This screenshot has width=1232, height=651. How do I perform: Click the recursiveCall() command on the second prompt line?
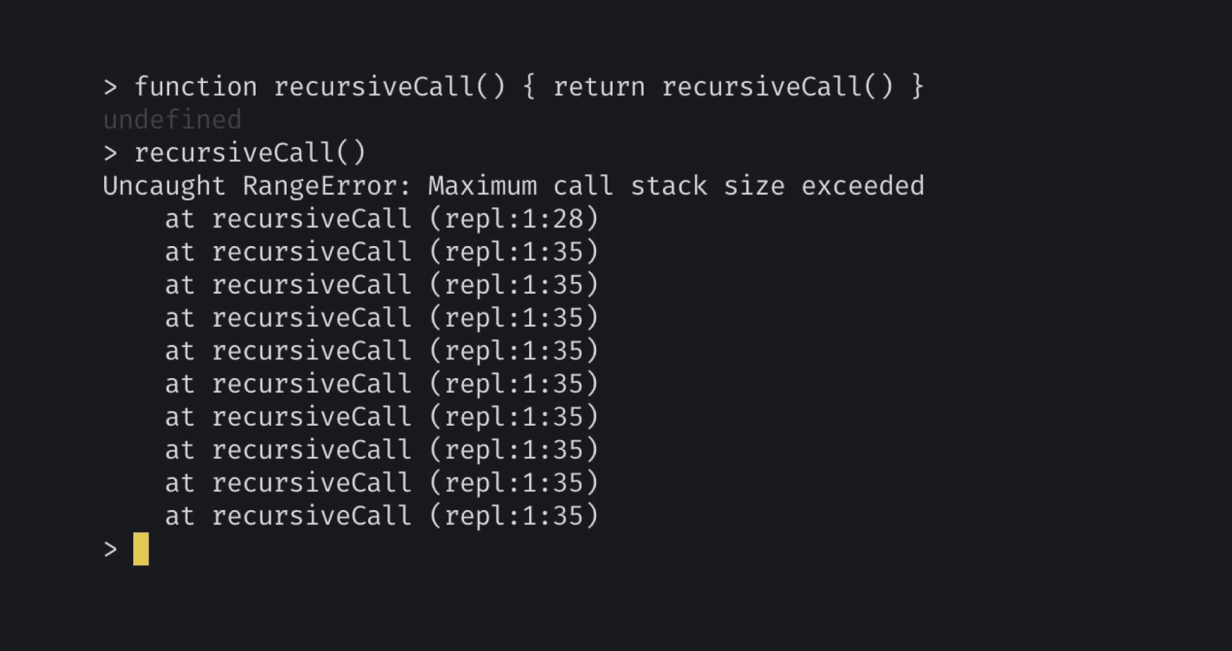point(250,153)
